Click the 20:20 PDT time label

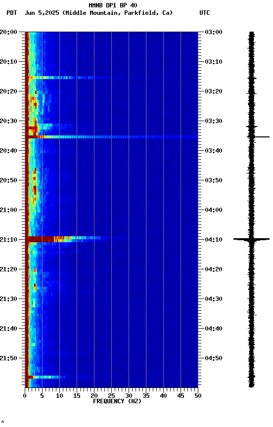[x=8, y=91]
